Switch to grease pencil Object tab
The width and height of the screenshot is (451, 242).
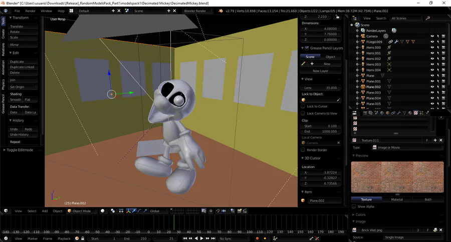point(331,56)
